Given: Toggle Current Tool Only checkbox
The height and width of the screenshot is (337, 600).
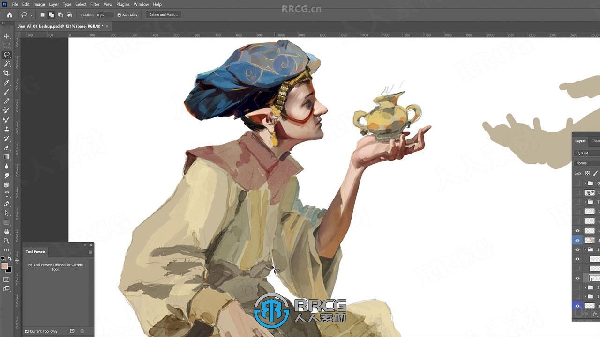Looking at the screenshot, I should click(x=27, y=331).
